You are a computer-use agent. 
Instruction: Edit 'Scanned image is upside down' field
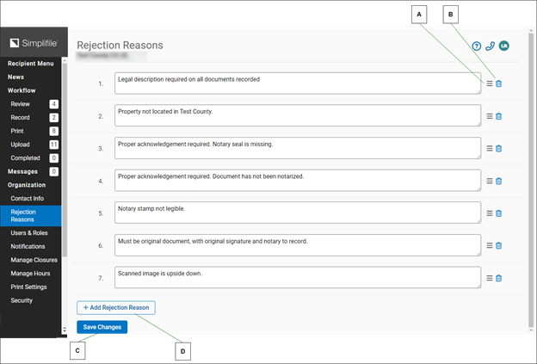click(x=298, y=277)
